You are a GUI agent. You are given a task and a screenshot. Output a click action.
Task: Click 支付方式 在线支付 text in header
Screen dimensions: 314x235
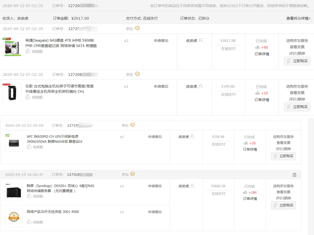(x=142, y=18)
